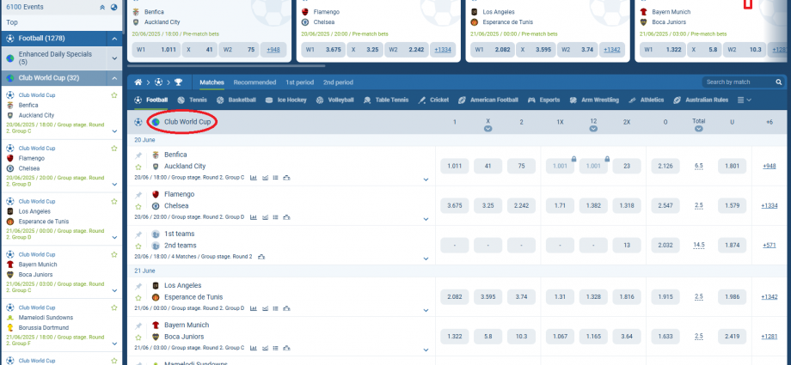Click W2 2.242 on Flamengo top card
791x365 pixels.
(x=407, y=50)
